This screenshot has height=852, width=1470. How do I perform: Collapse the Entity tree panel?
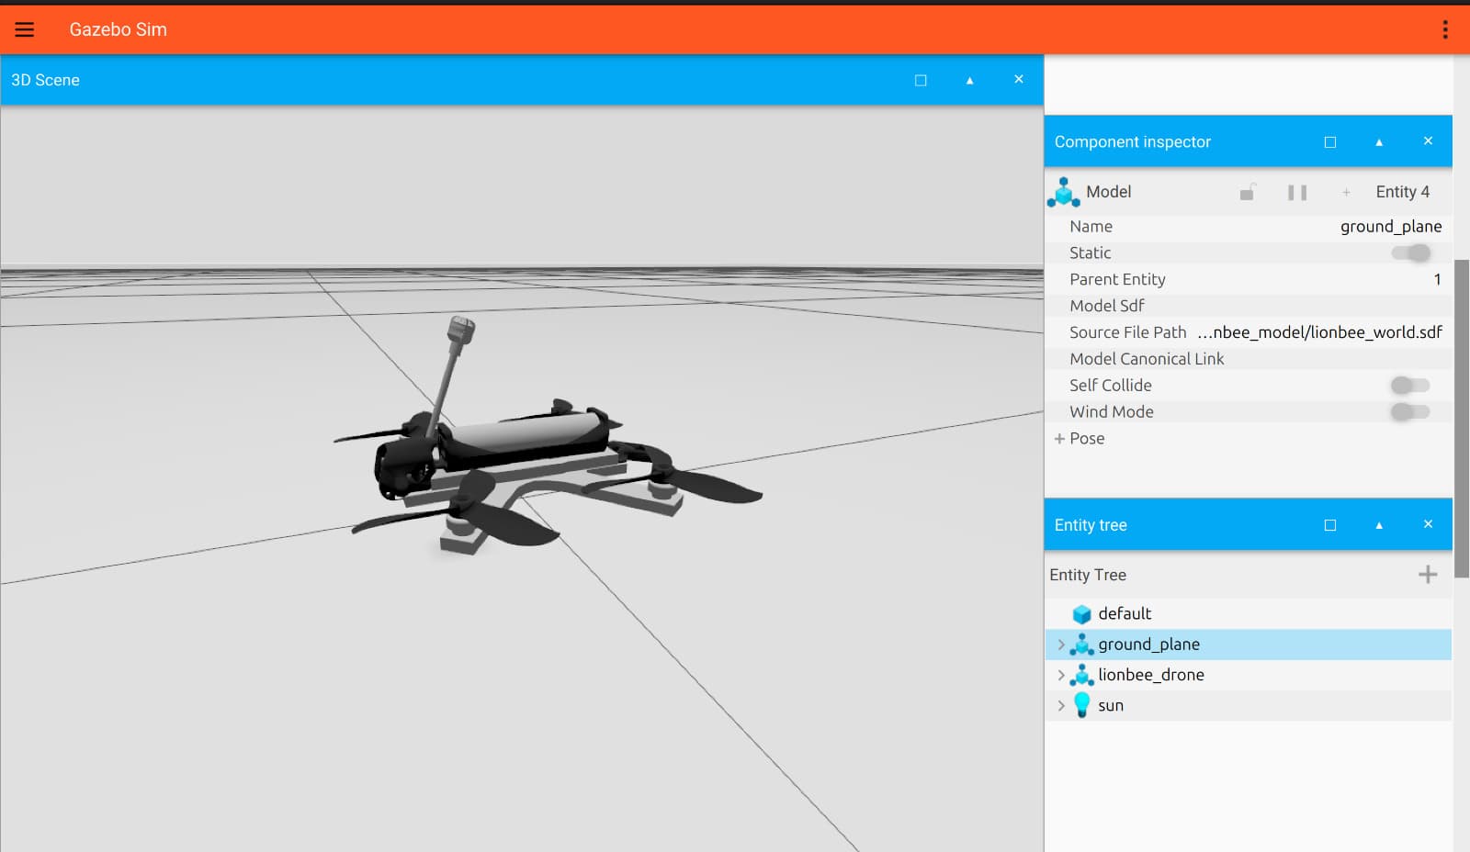[1379, 525]
